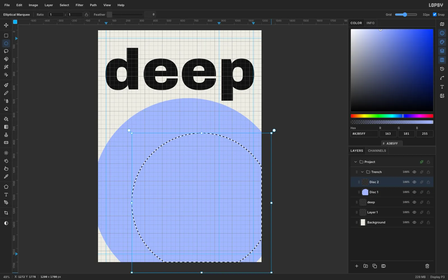Viewport: 448px width, 280px height.
Task: Select the Text tool in left toolbox
Action: pyautogui.click(x=6, y=195)
